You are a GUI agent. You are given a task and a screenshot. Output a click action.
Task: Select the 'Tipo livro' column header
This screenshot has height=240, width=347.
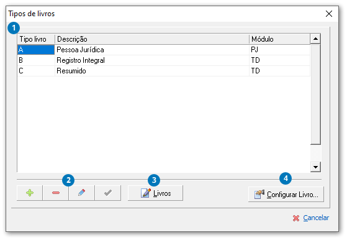36,39
